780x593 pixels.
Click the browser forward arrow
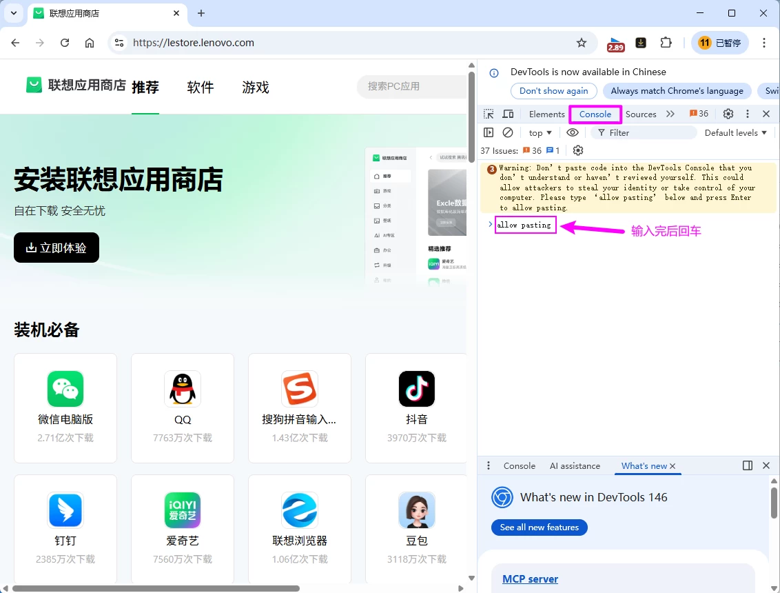click(x=40, y=43)
